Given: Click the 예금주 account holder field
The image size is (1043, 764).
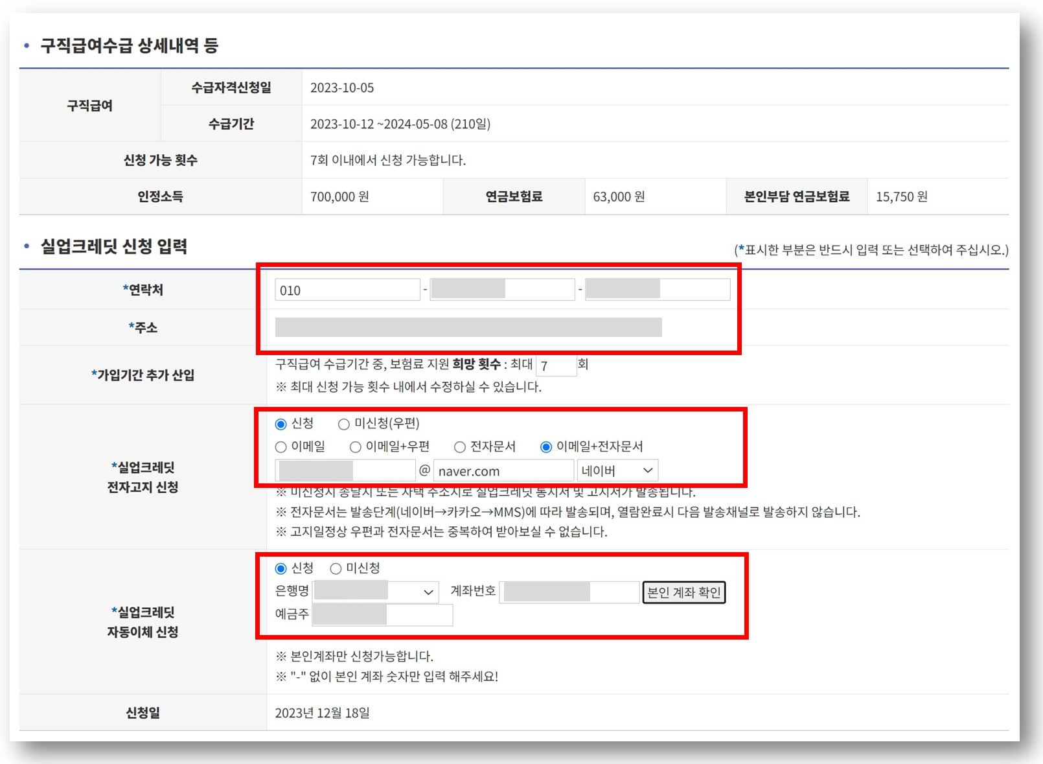Looking at the screenshot, I should [382, 614].
